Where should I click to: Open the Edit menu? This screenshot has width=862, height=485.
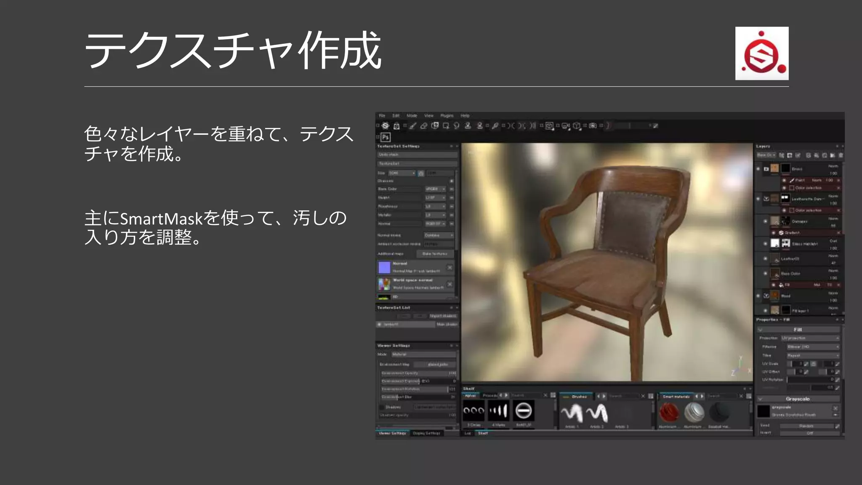(x=396, y=115)
